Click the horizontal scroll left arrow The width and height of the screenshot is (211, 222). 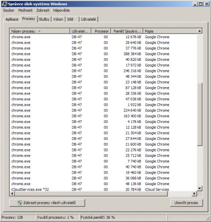coord(12,194)
